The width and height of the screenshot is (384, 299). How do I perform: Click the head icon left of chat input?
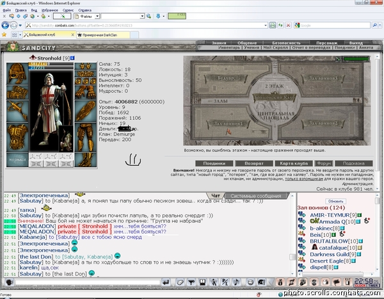[10, 282]
